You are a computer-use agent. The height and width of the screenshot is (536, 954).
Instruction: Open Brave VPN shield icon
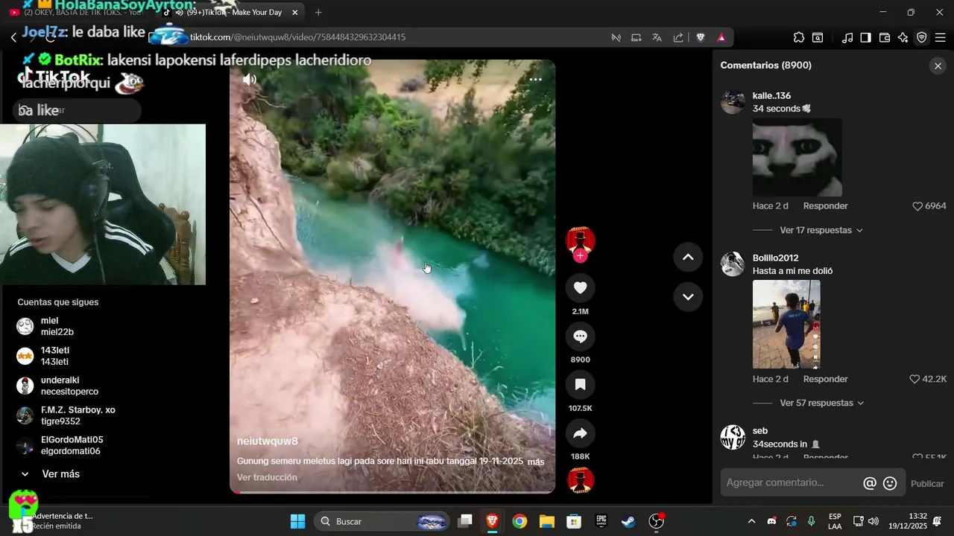[921, 37]
